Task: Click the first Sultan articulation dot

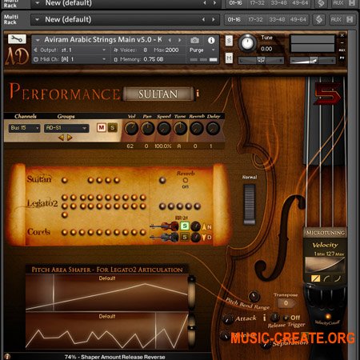Action: (x=65, y=180)
